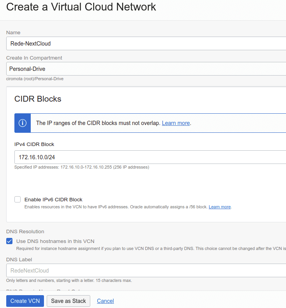The image size is (286, 308).
Task: Click the Enable IPv6 CIDR Block label text
Action: [x=53, y=199]
